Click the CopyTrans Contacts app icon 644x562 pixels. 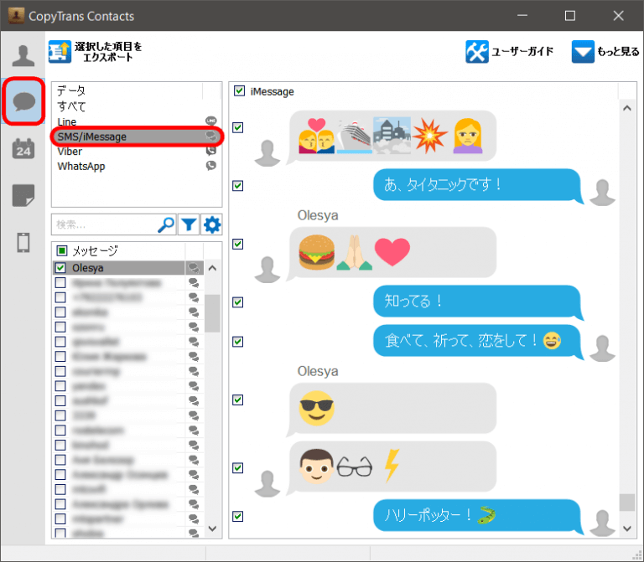point(16,16)
